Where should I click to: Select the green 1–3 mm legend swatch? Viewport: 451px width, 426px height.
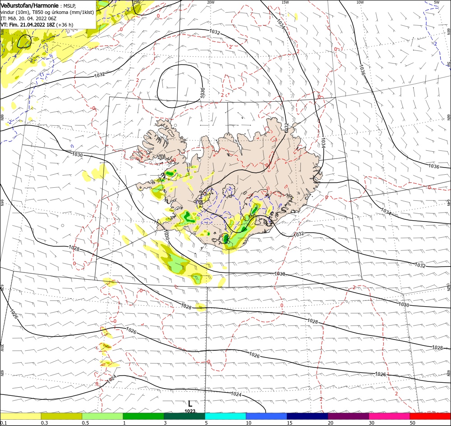coord(143,416)
